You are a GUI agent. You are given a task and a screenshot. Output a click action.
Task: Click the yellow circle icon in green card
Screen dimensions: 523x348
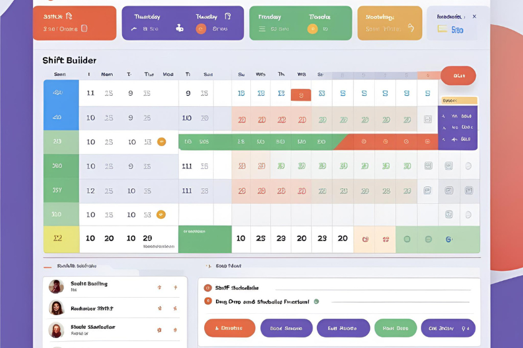pos(313,29)
